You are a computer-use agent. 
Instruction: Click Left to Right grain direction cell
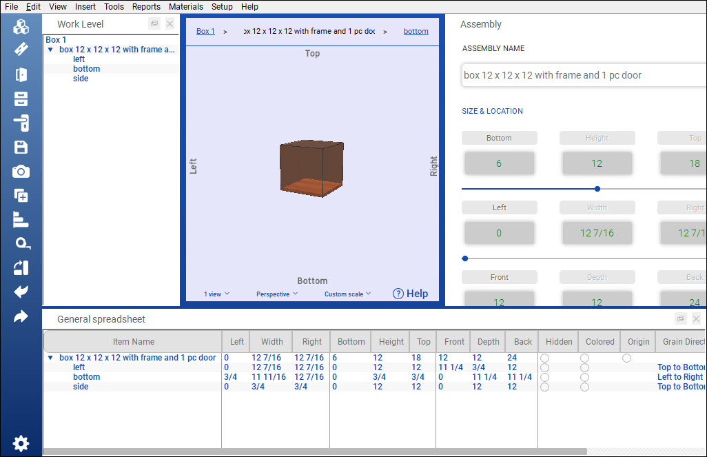coord(680,377)
